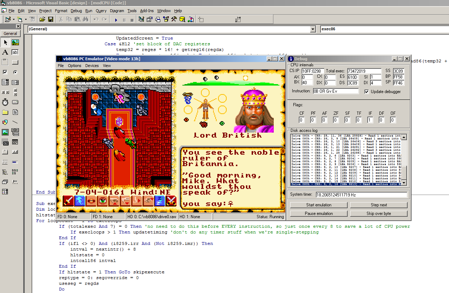Click the Disk access log scrollbar
This screenshot has height=293, width=449.
click(x=404, y=160)
